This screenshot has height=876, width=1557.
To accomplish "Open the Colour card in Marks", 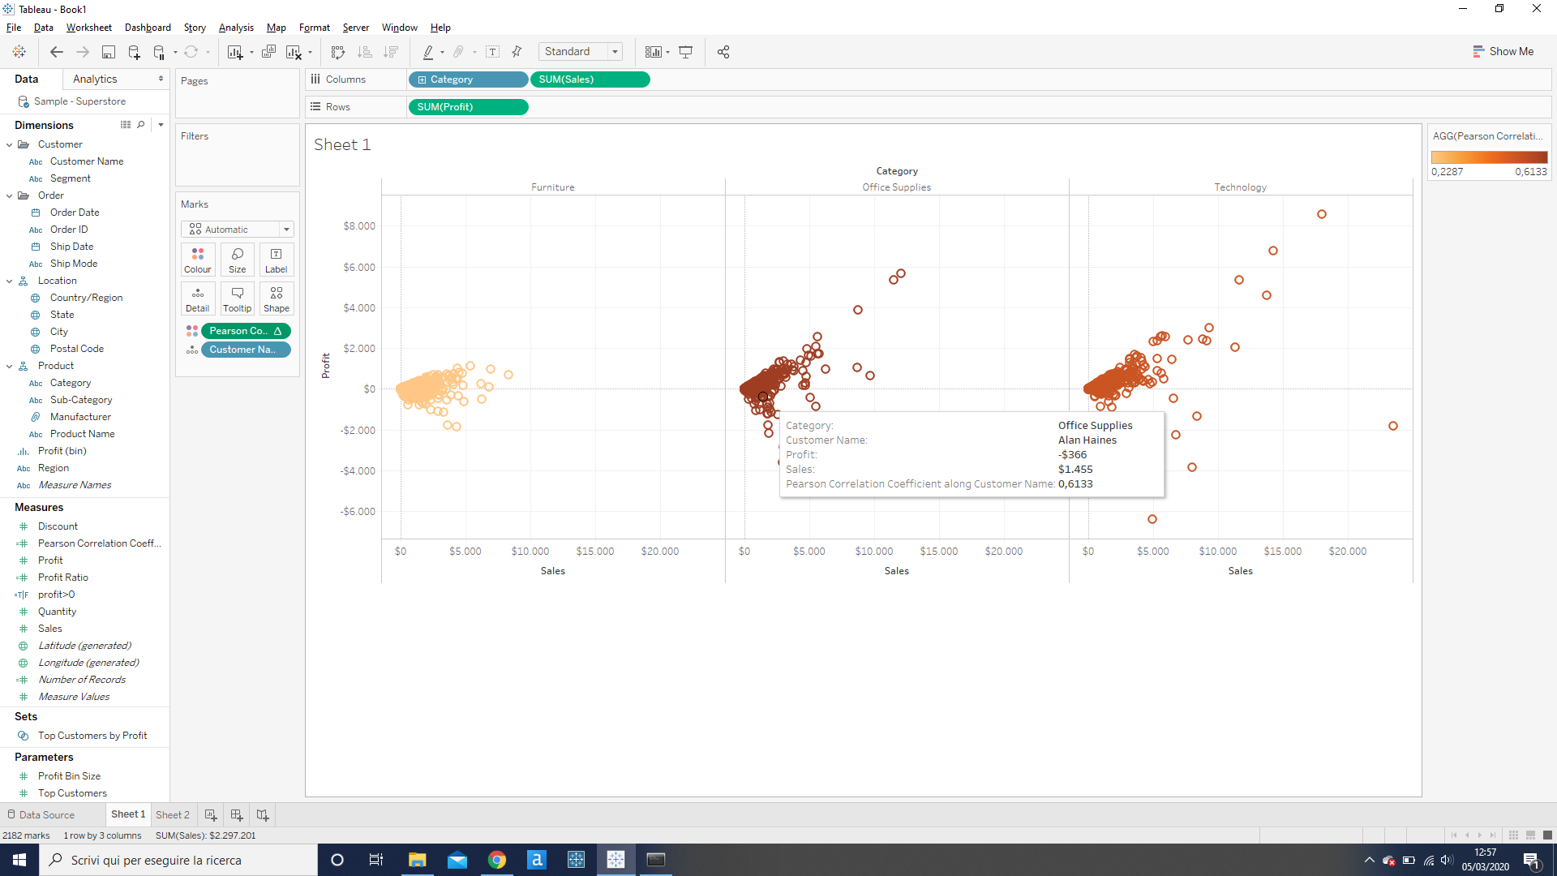I will [197, 260].
